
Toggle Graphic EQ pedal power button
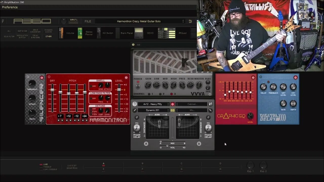click(x=253, y=77)
